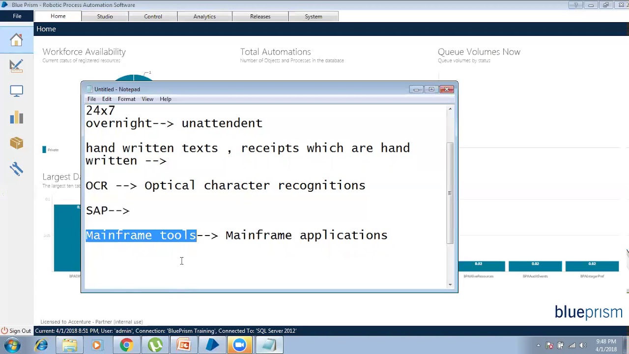629x354 pixels.
Task: Click the connection status bar text
Action: coord(166,331)
